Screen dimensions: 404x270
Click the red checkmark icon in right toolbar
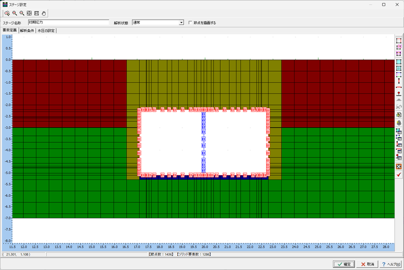(399, 175)
